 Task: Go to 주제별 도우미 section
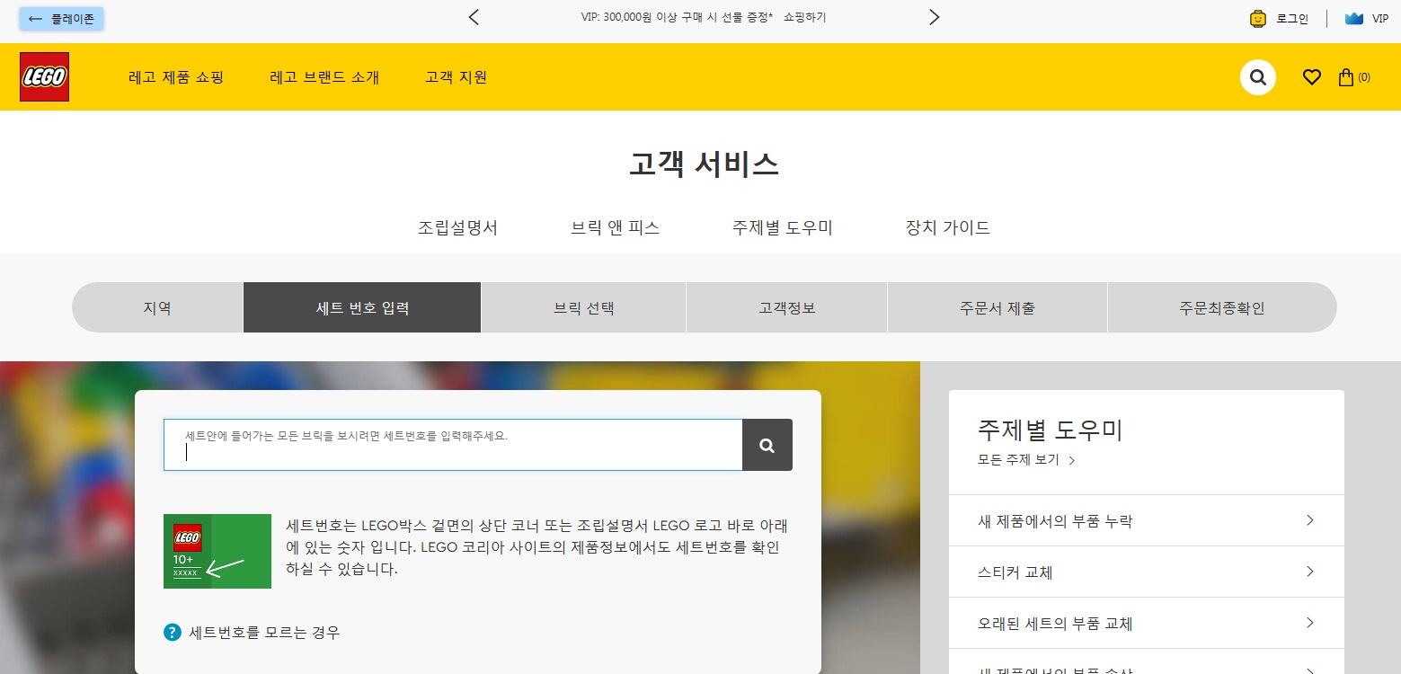click(x=783, y=227)
